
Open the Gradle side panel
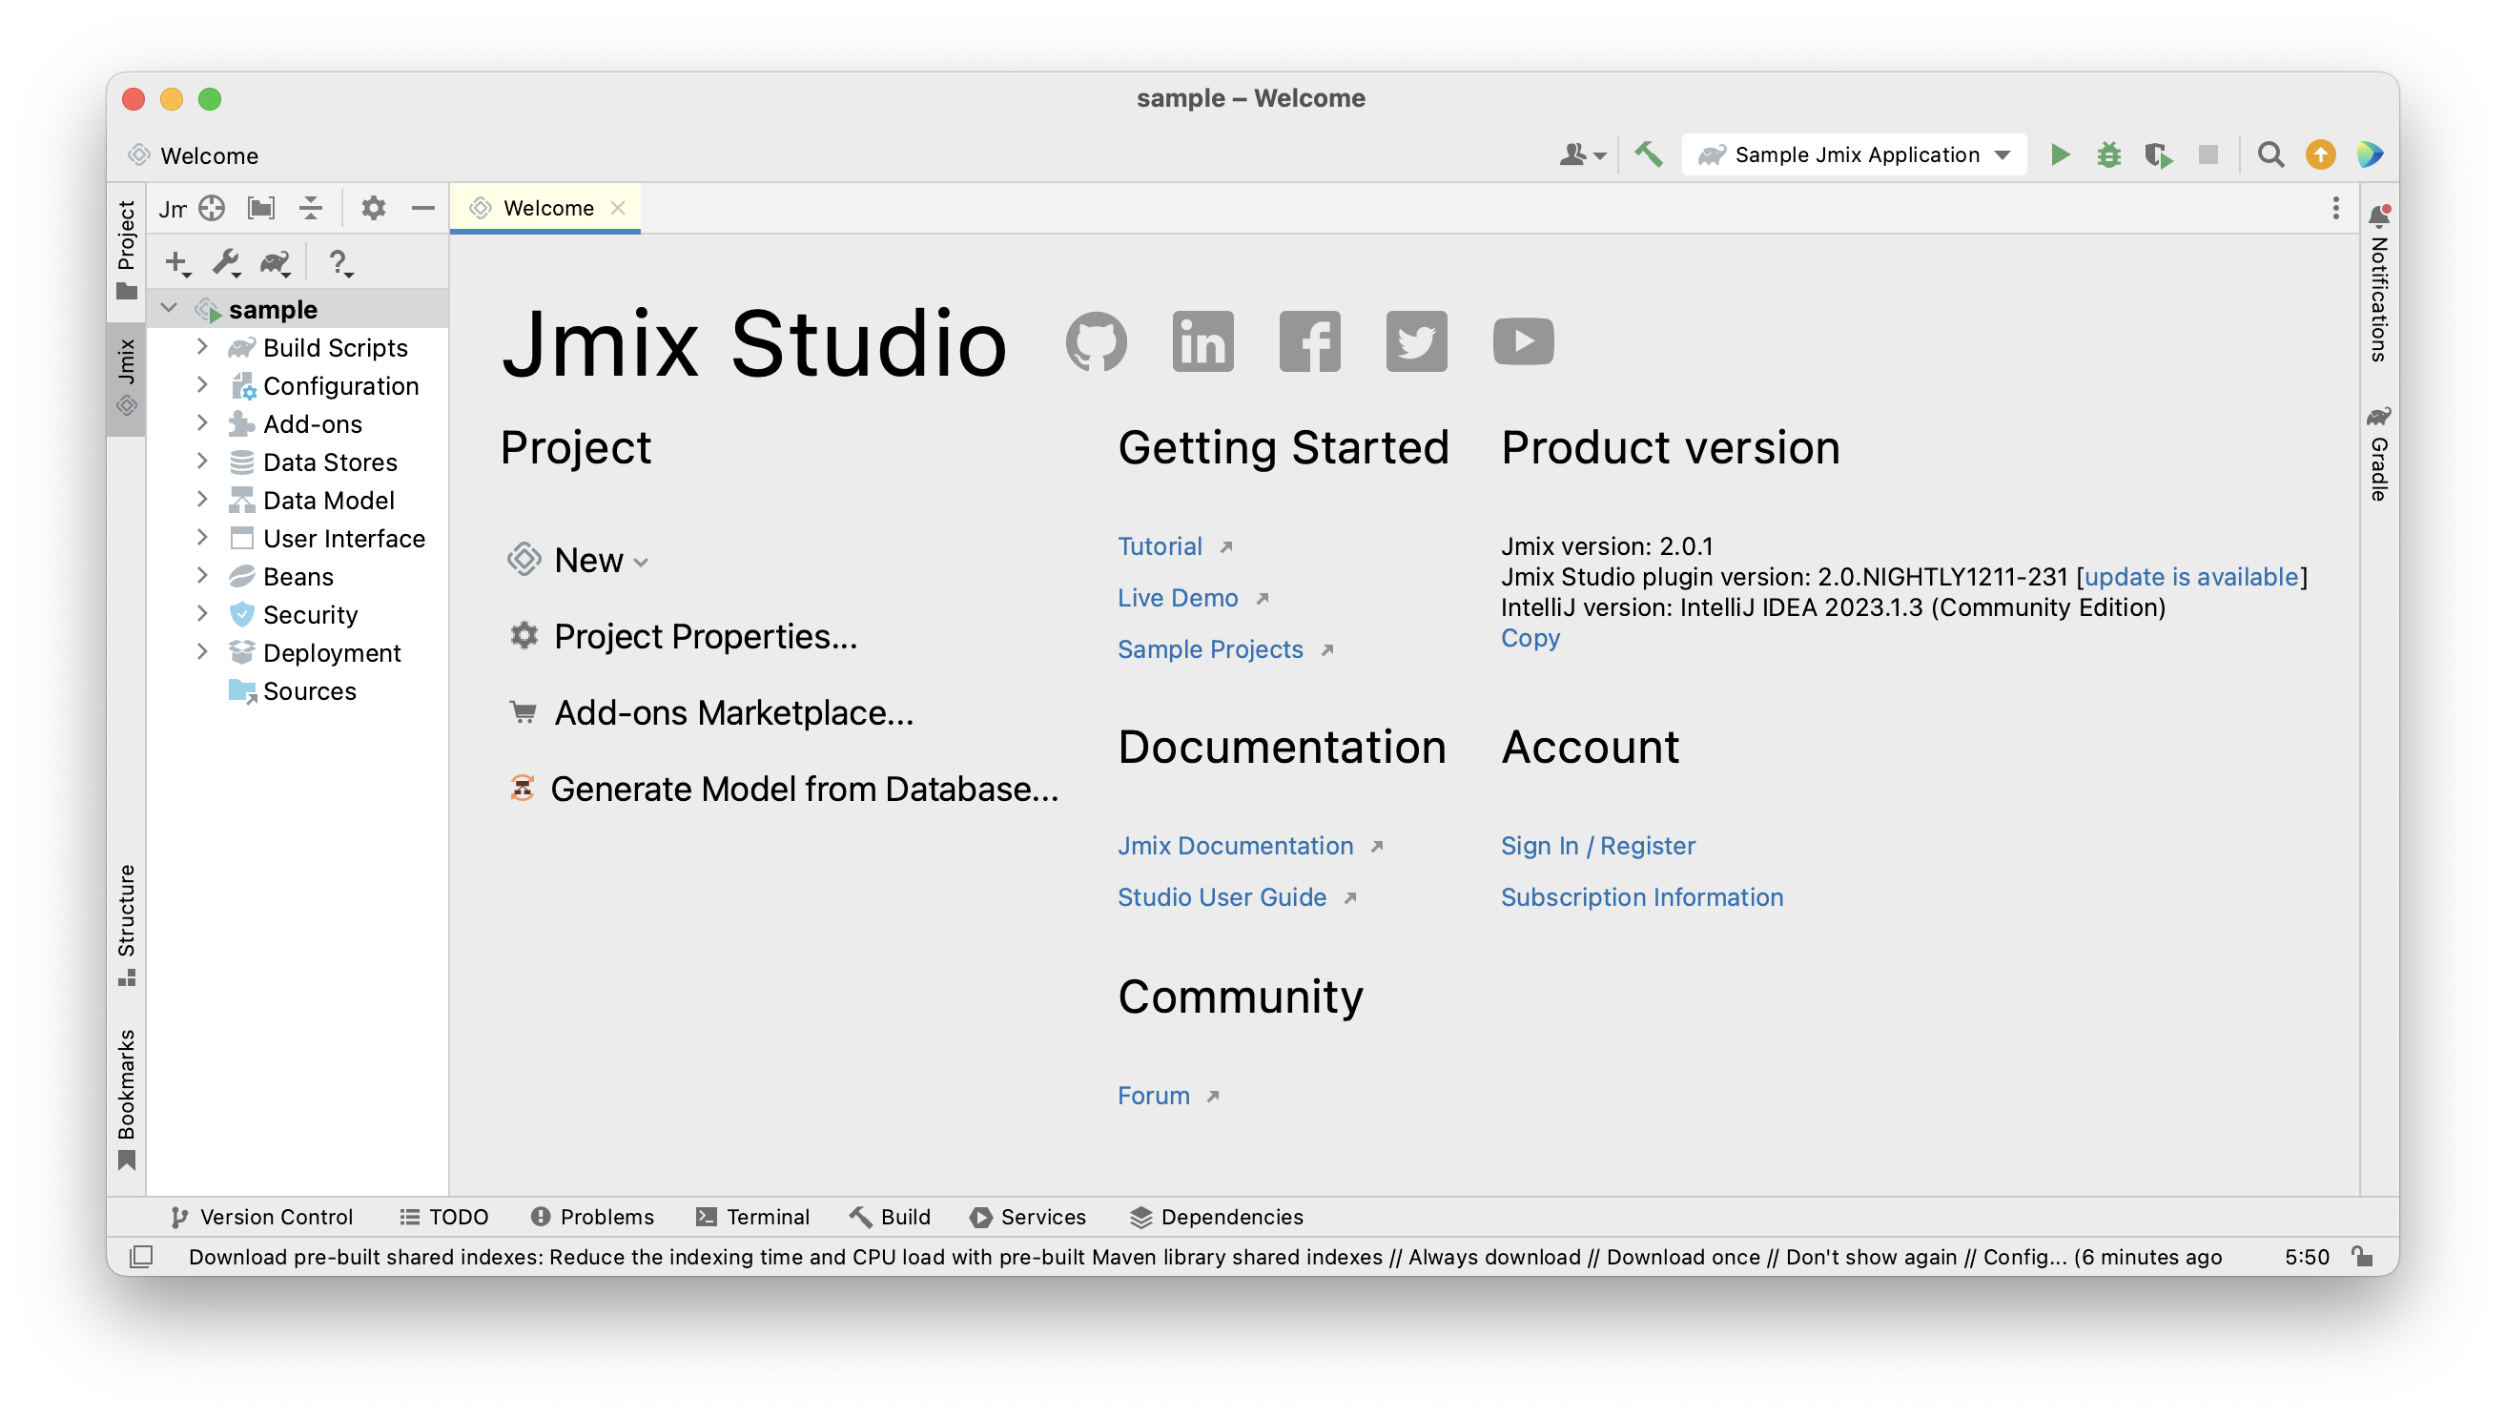click(x=2378, y=454)
